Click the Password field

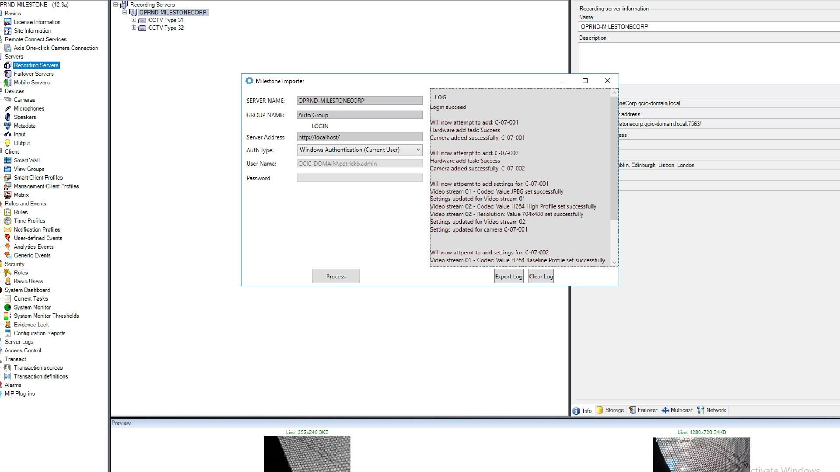pos(360,178)
